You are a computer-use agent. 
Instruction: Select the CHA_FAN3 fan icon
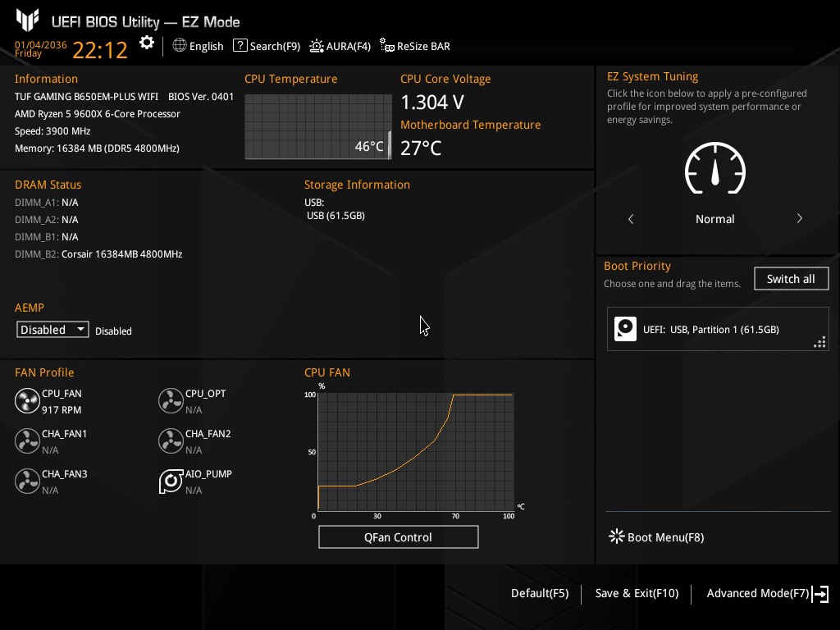pyautogui.click(x=27, y=481)
